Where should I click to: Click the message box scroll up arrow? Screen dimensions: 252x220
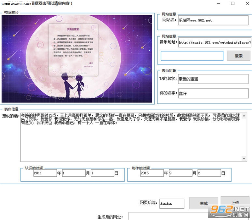point(244,116)
